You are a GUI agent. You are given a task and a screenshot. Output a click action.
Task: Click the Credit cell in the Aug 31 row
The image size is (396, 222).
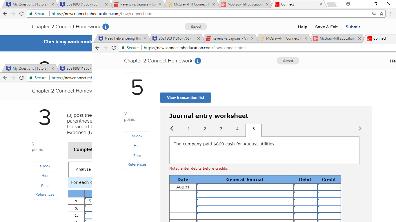(x=329, y=187)
